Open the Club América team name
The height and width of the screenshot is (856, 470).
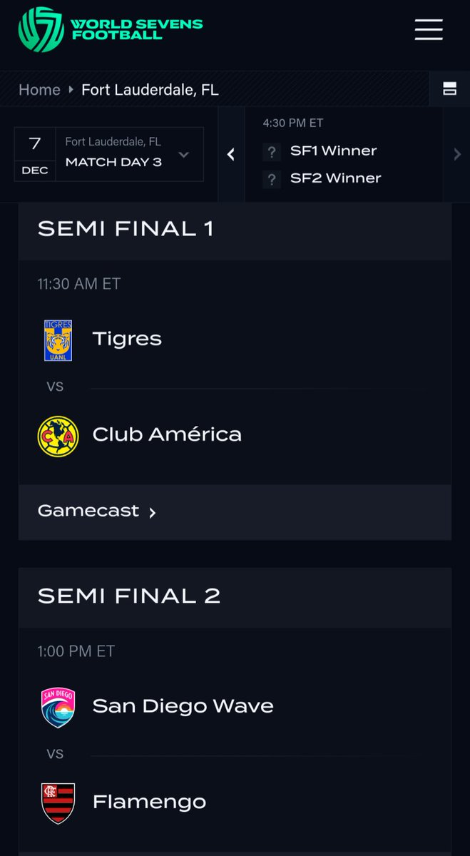(x=167, y=434)
